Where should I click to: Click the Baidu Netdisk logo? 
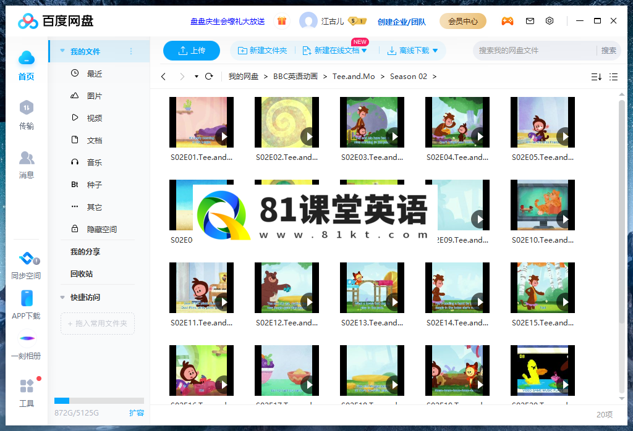coord(56,21)
